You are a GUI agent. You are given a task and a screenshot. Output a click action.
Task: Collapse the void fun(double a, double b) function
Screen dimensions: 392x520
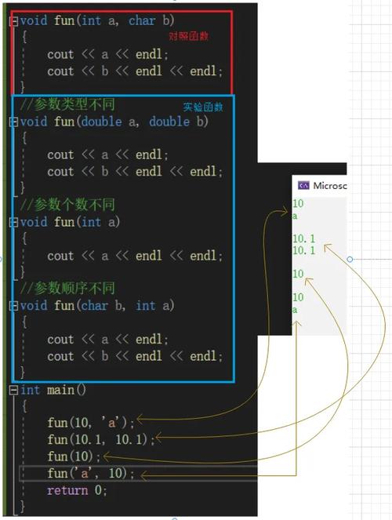[x=14, y=122]
